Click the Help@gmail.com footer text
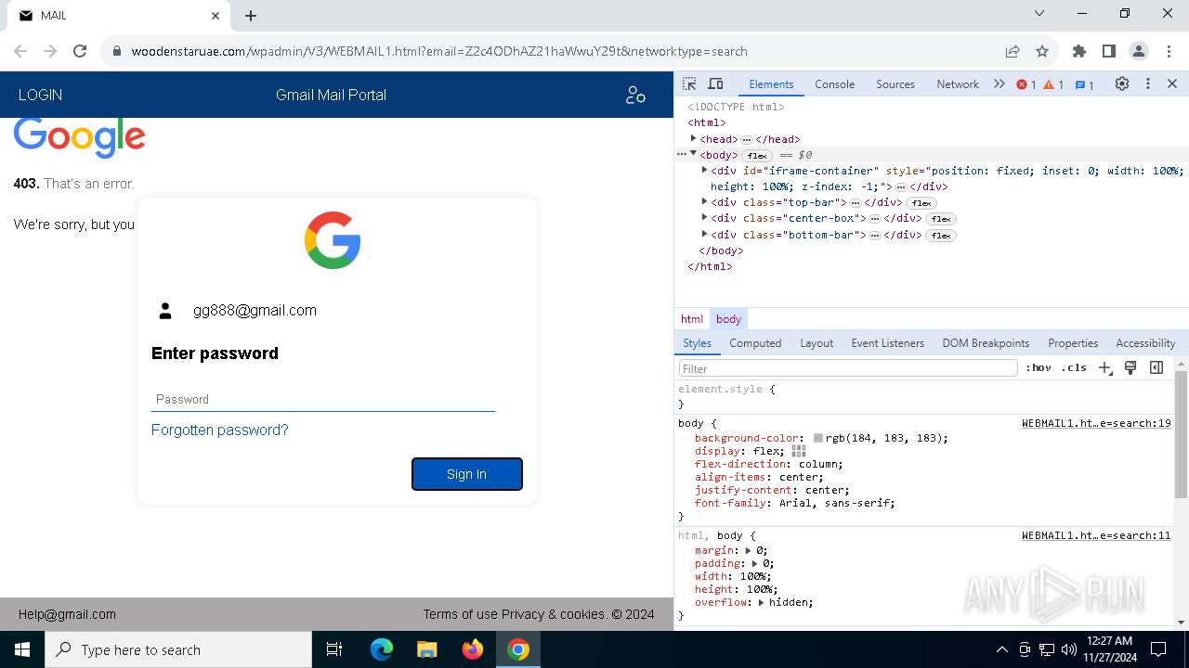The image size is (1189, 668). (67, 614)
